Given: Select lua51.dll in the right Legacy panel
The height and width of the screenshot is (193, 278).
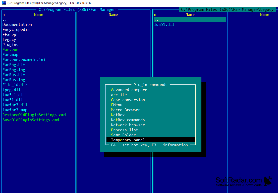Looking at the screenshot, I should (164, 25).
